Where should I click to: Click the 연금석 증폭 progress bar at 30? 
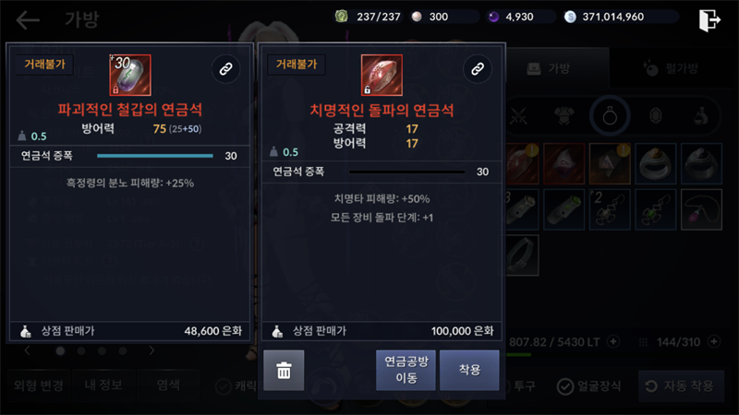pos(155,156)
